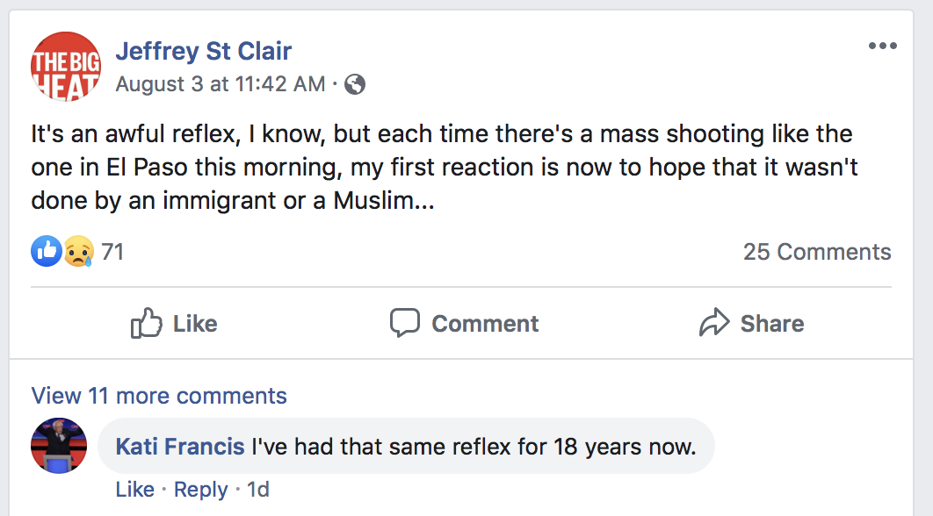Click the speech bubble Comment icon
933x516 pixels.
(x=405, y=323)
